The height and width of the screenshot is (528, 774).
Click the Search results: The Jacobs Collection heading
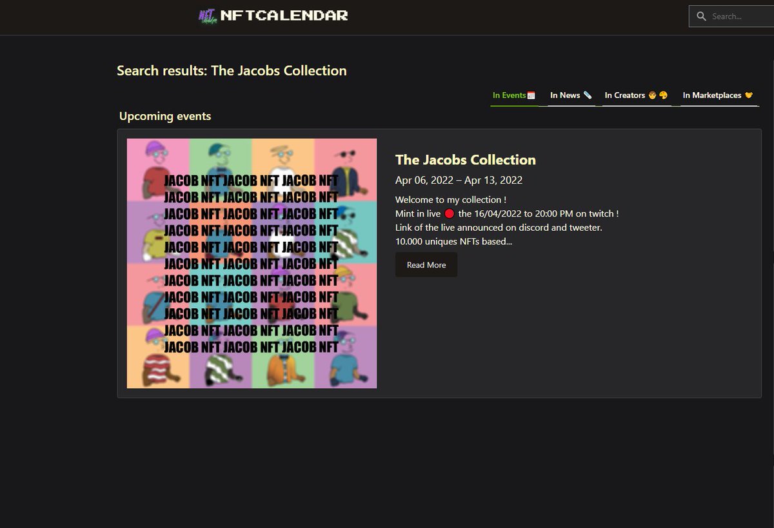click(x=232, y=71)
